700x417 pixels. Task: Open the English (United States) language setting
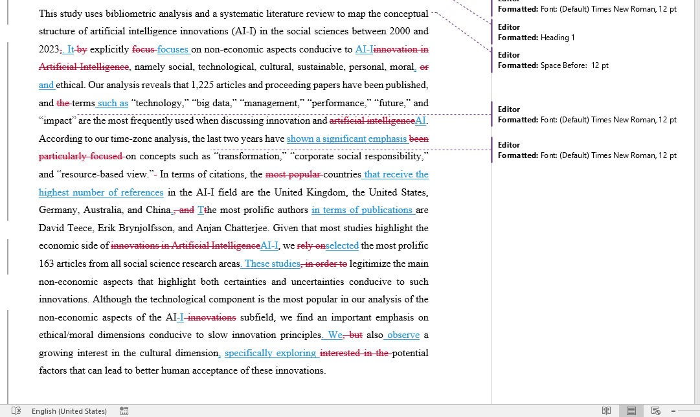(x=69, y=411)
